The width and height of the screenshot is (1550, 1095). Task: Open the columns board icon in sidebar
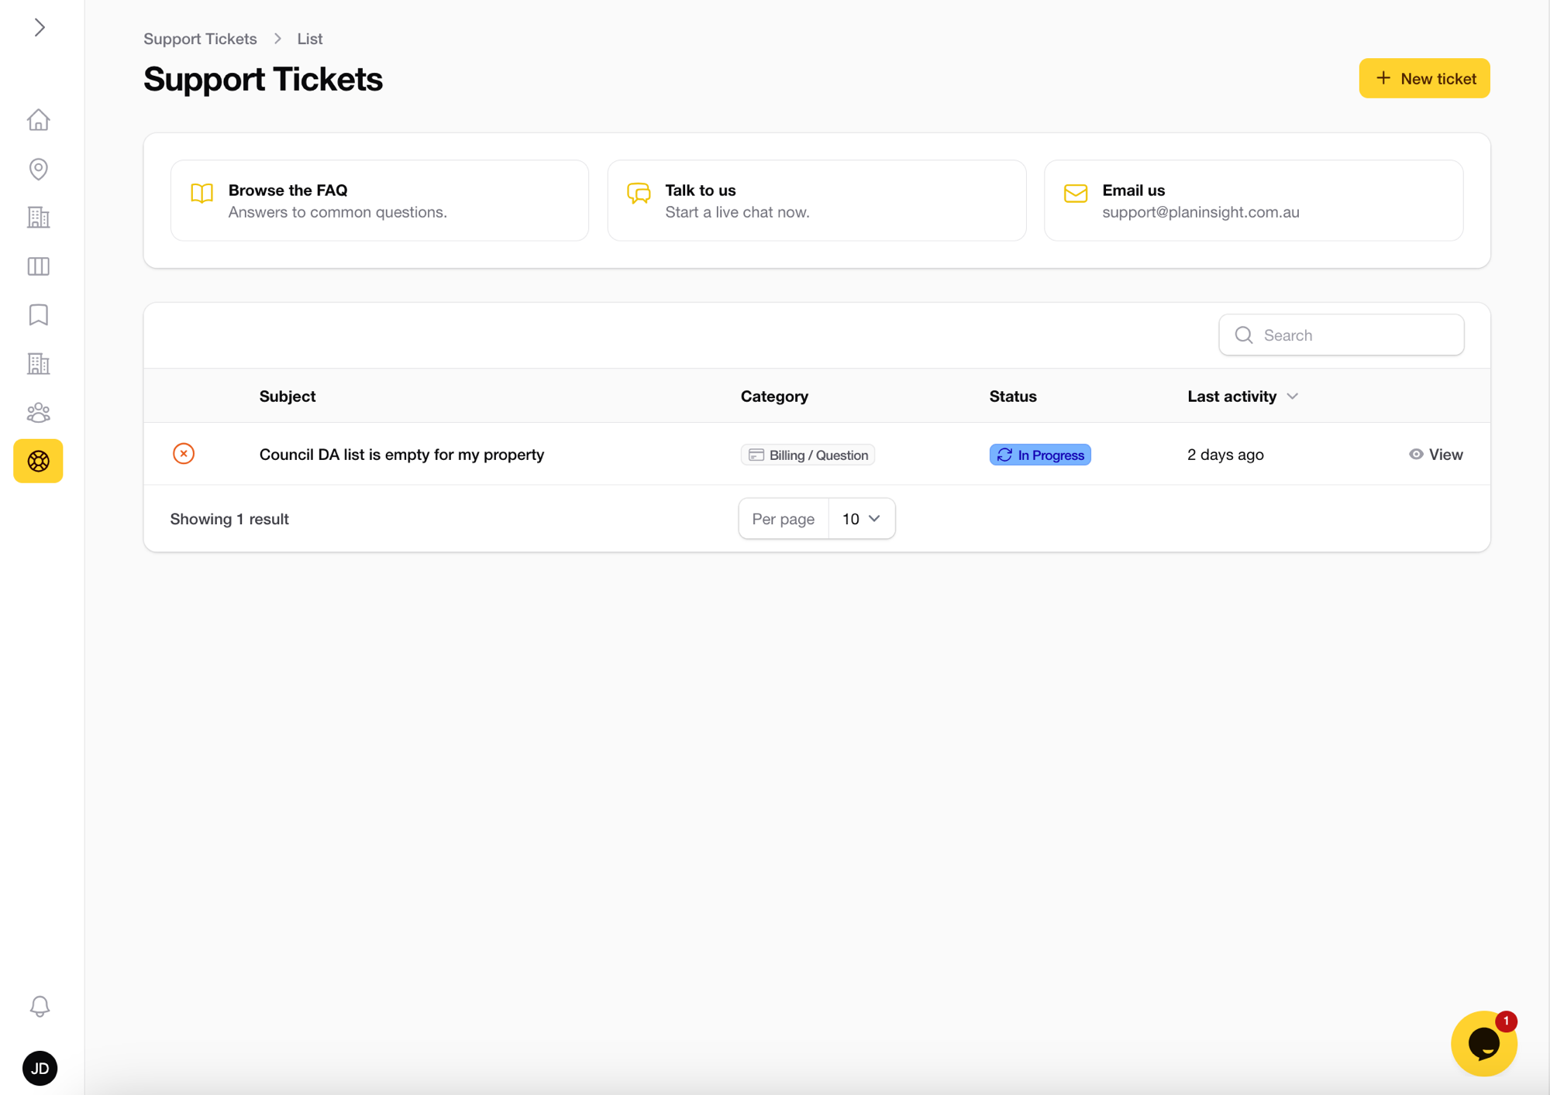pos(38,266)
